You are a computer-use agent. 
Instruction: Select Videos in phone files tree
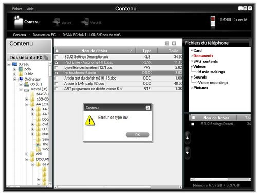point(199,66)
